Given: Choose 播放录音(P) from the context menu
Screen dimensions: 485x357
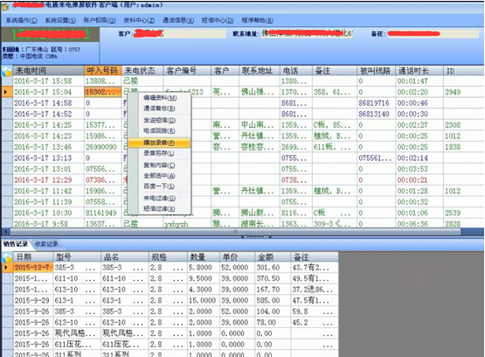Looking at the screenshot, I should 159,143.
